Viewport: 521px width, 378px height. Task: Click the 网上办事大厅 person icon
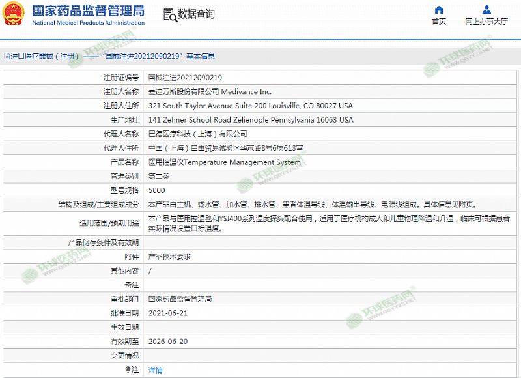[x=486, y=10]
